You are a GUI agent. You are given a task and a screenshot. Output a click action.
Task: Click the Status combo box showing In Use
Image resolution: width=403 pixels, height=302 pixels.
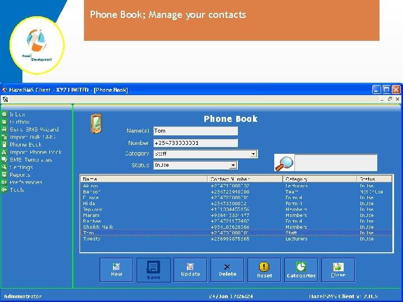click(195, 165)
